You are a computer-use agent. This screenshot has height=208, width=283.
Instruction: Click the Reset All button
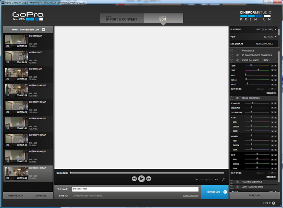pyautogui.click(x=254, y=195)
